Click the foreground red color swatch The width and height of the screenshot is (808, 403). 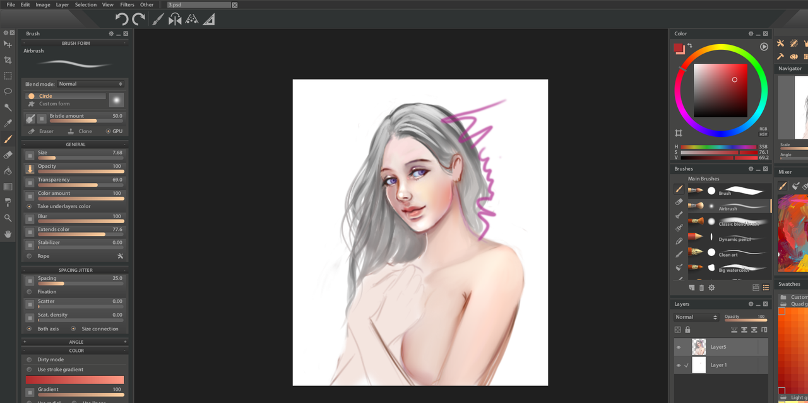point(679,49)
